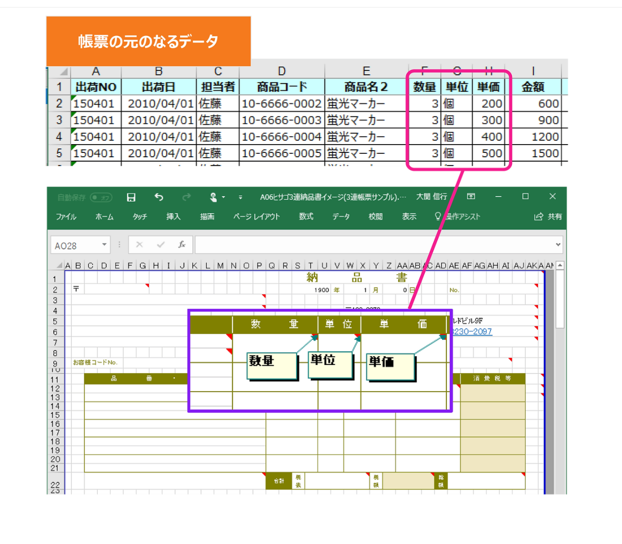Cancel entry with the X in formula bar
This screenshot has height=544, width=622.
[x=139, y=245]
